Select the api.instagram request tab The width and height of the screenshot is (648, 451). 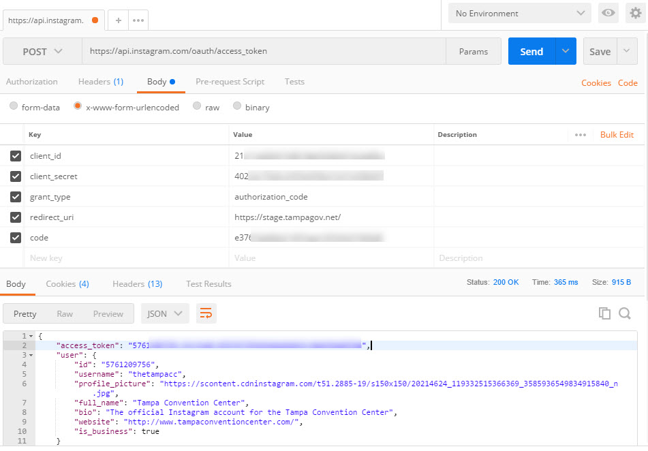pos(54,20)
